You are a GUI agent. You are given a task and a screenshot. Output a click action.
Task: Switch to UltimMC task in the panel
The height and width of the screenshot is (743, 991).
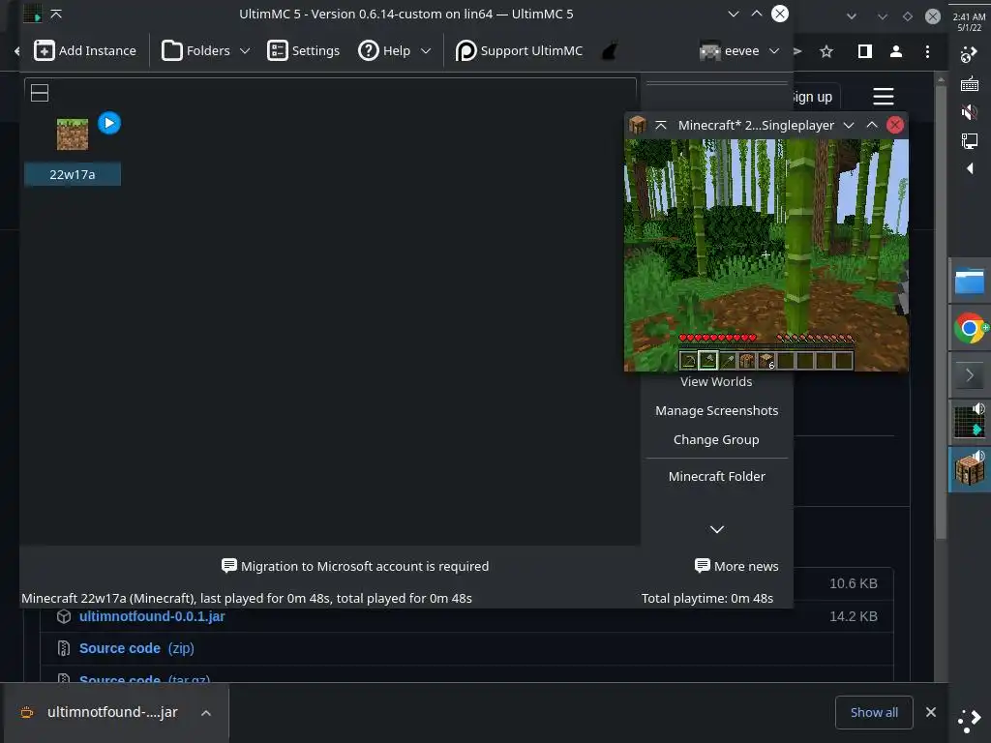(970, 421)
